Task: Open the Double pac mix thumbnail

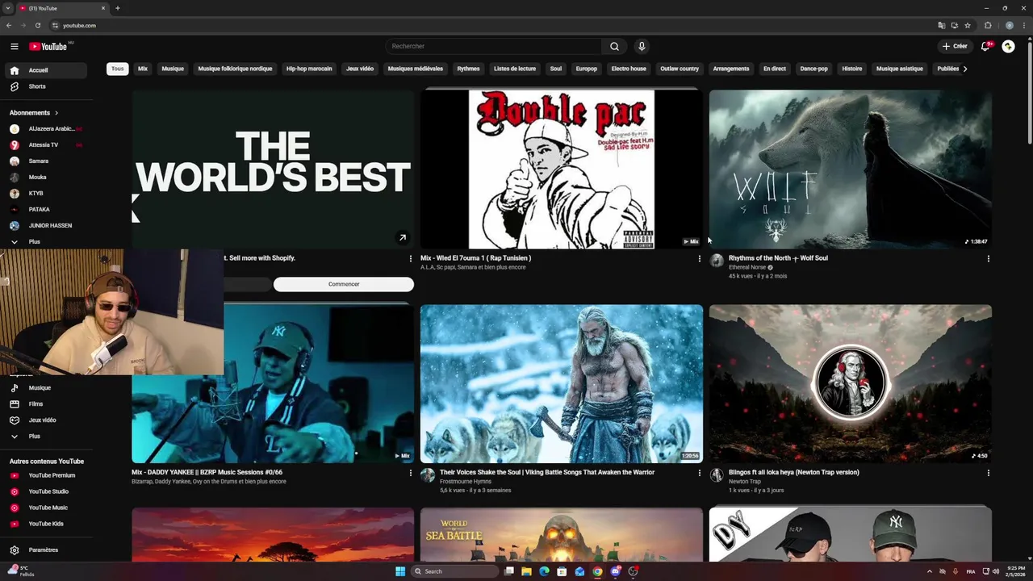Action: pos(562,169)
